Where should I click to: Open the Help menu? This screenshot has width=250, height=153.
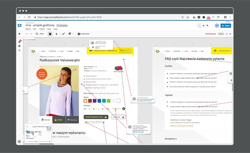tap(55, 29)
